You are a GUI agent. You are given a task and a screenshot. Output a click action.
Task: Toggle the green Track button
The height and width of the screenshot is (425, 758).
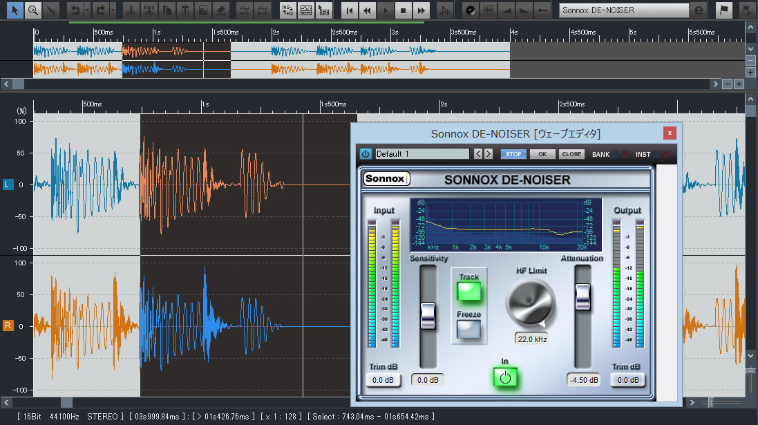coord(468,290)
